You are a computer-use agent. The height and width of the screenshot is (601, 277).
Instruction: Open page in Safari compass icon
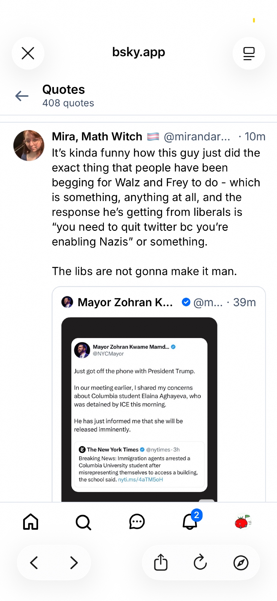pyautogui.click(x=241, y=563)
